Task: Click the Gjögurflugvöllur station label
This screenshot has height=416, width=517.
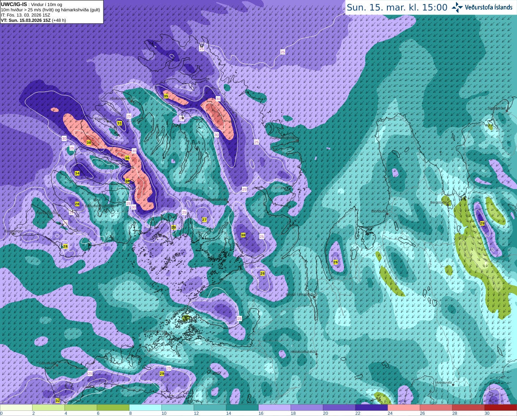Action: 284,137
